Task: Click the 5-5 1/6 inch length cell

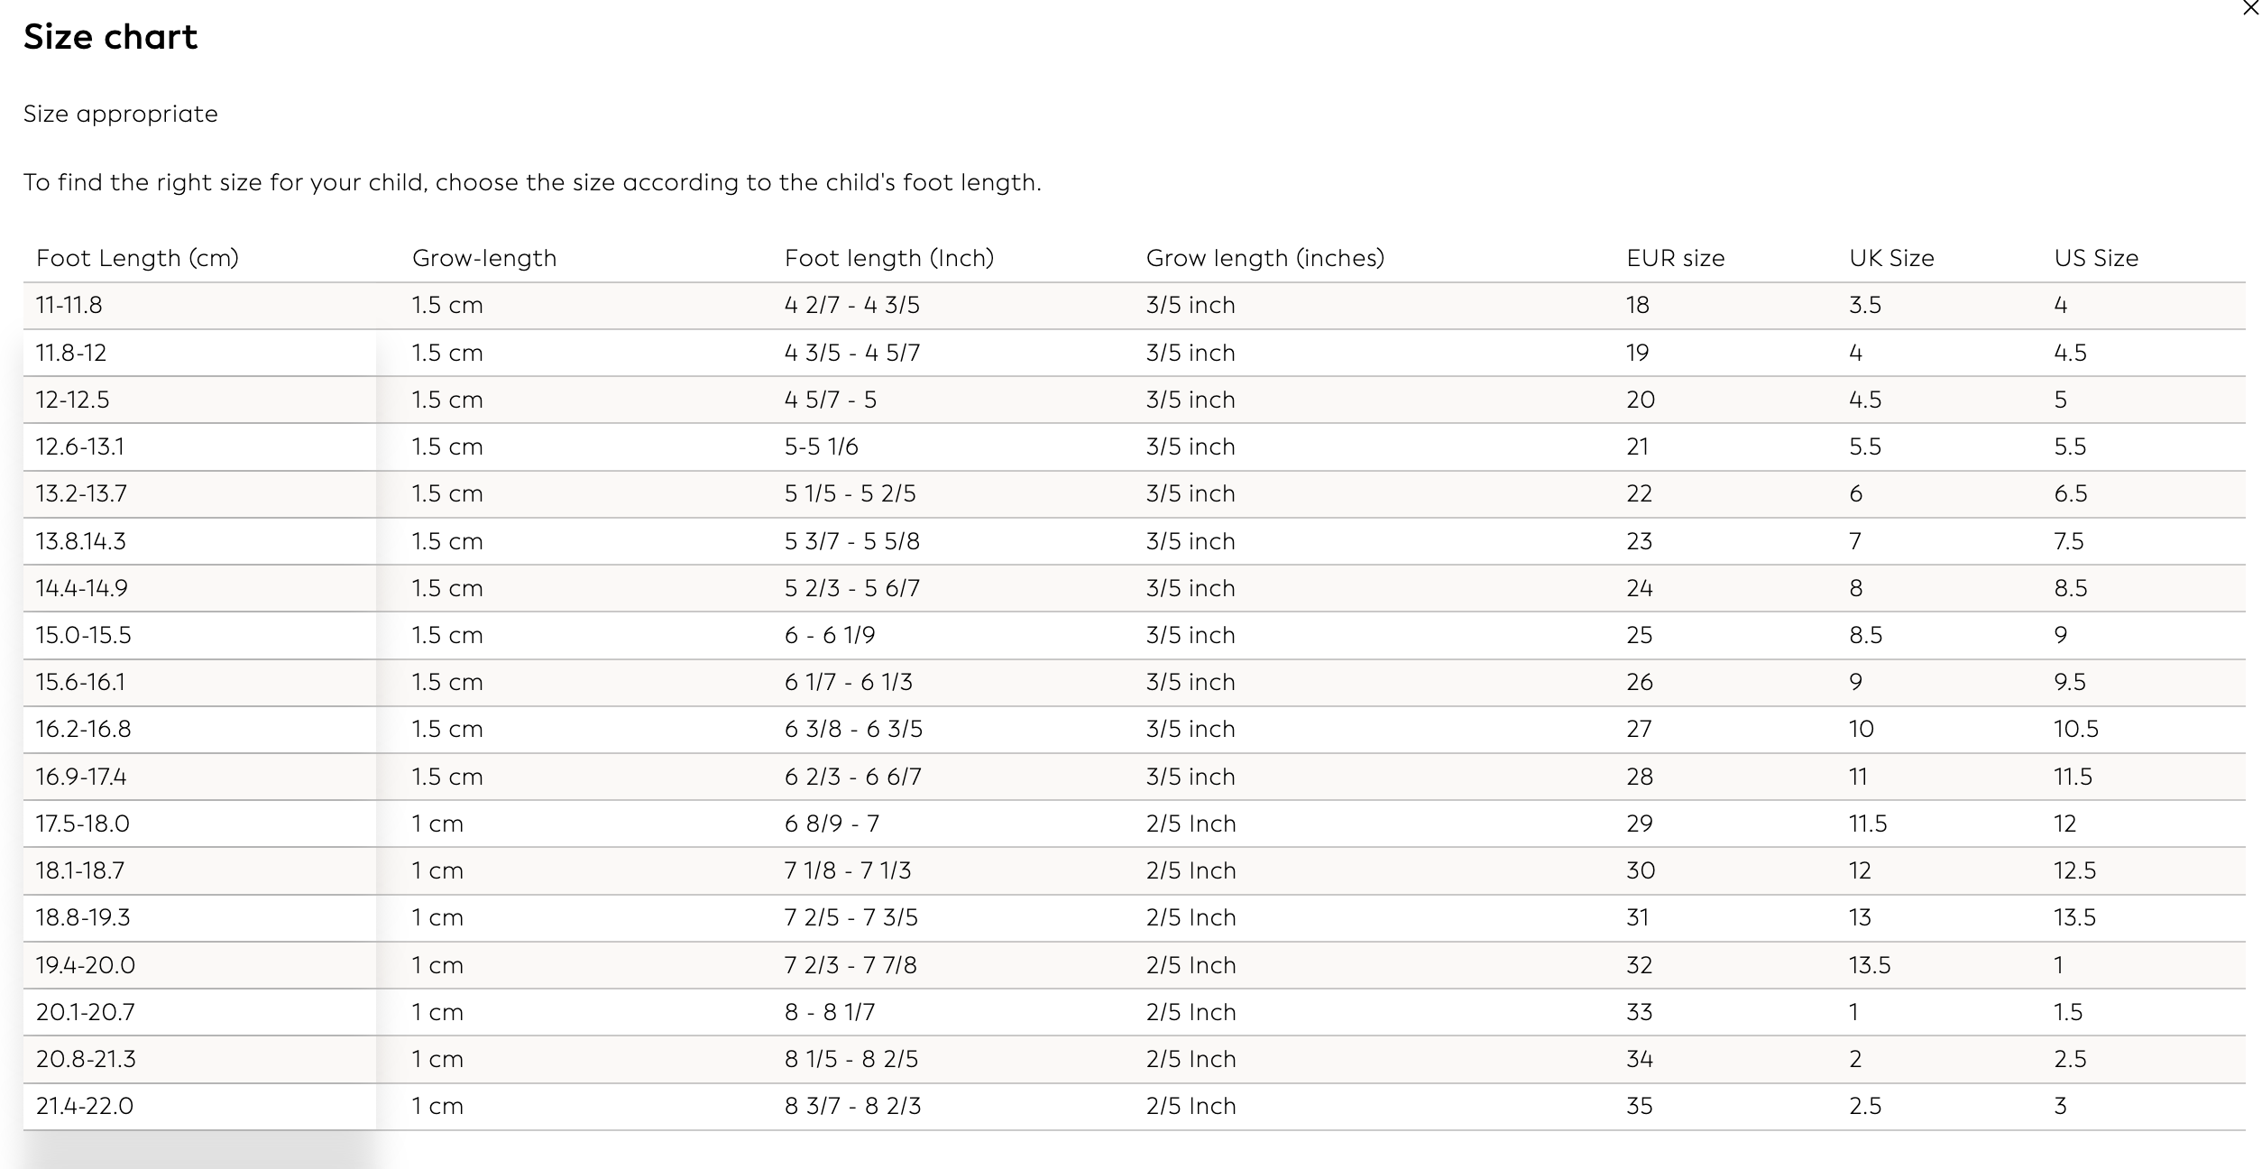Action: (x=821, y=446)
